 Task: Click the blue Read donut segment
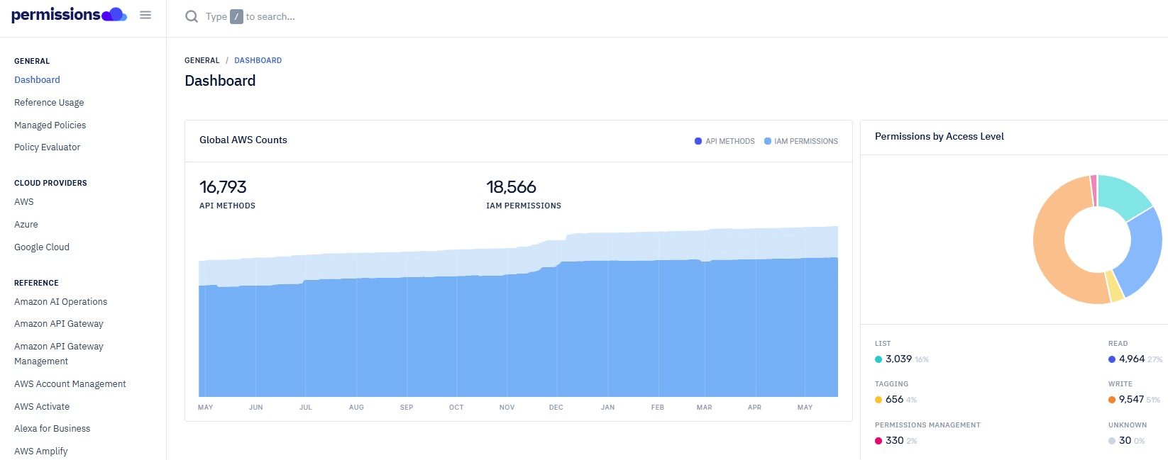[x=1144, y=252]
